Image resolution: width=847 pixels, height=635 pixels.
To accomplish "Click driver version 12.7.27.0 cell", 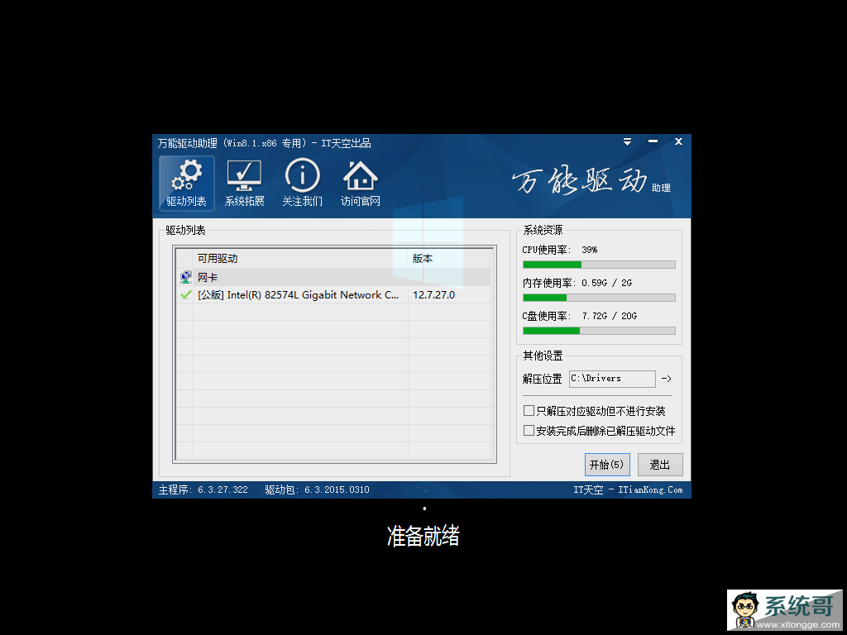I will pyautogui.click(x=433, y=295).
